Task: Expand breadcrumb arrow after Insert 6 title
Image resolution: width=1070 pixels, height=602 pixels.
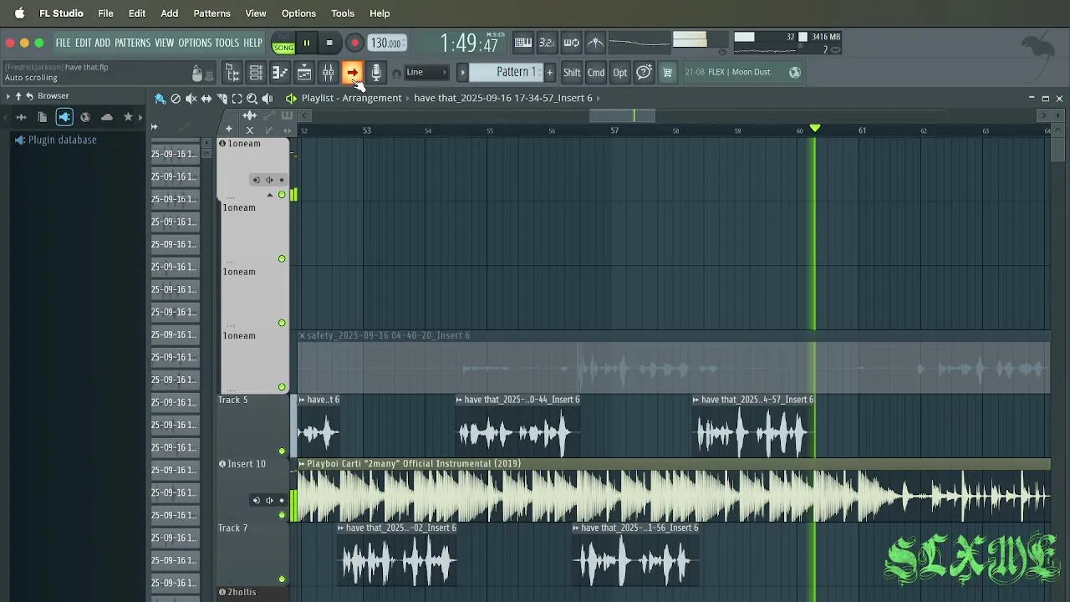Action: point(599,98)
